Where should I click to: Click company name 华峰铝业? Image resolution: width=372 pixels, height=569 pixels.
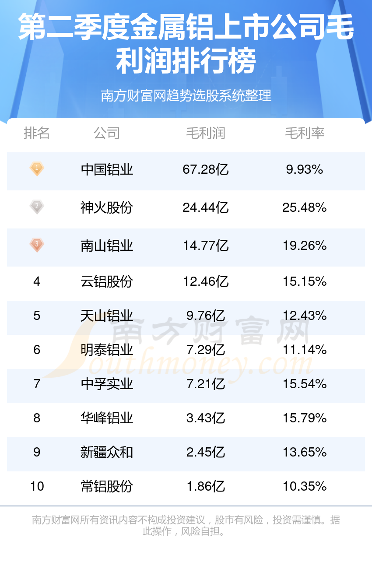[107, 418]
